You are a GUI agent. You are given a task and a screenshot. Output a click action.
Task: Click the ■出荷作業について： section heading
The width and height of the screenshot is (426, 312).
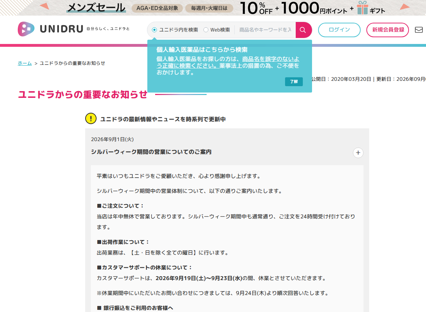[124, 242]
